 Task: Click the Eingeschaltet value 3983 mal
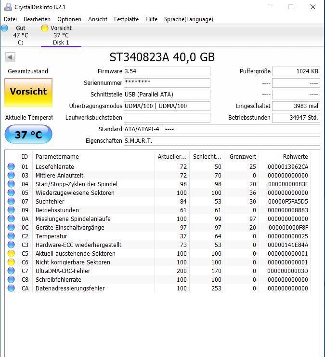tap(296, 106)
